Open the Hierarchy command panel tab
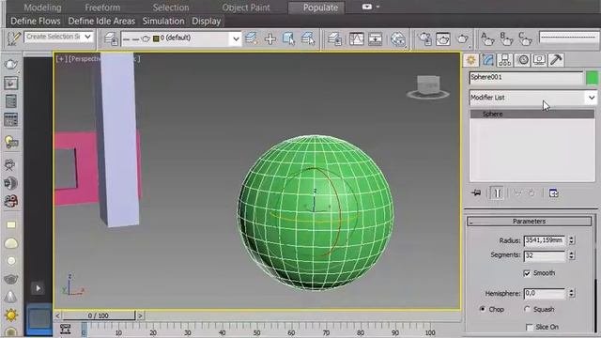Screen dimensions: 601x338 click(x=505, y=60)
